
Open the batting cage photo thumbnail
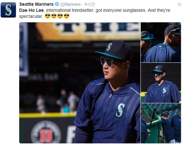[x=161, y=123]
